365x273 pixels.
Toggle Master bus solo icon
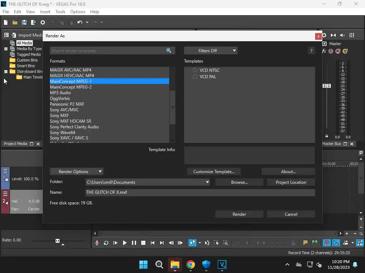click(x=345, y=51)
